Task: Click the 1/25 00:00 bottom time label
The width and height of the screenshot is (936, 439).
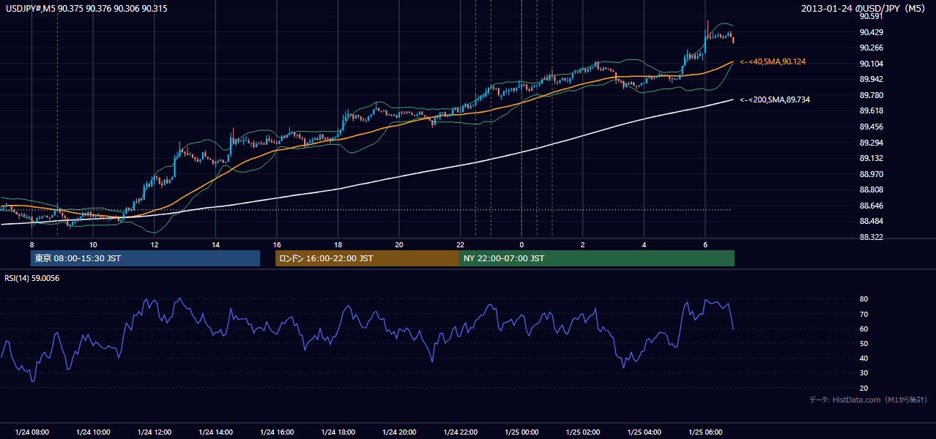Action: click(x=521, y=432)
